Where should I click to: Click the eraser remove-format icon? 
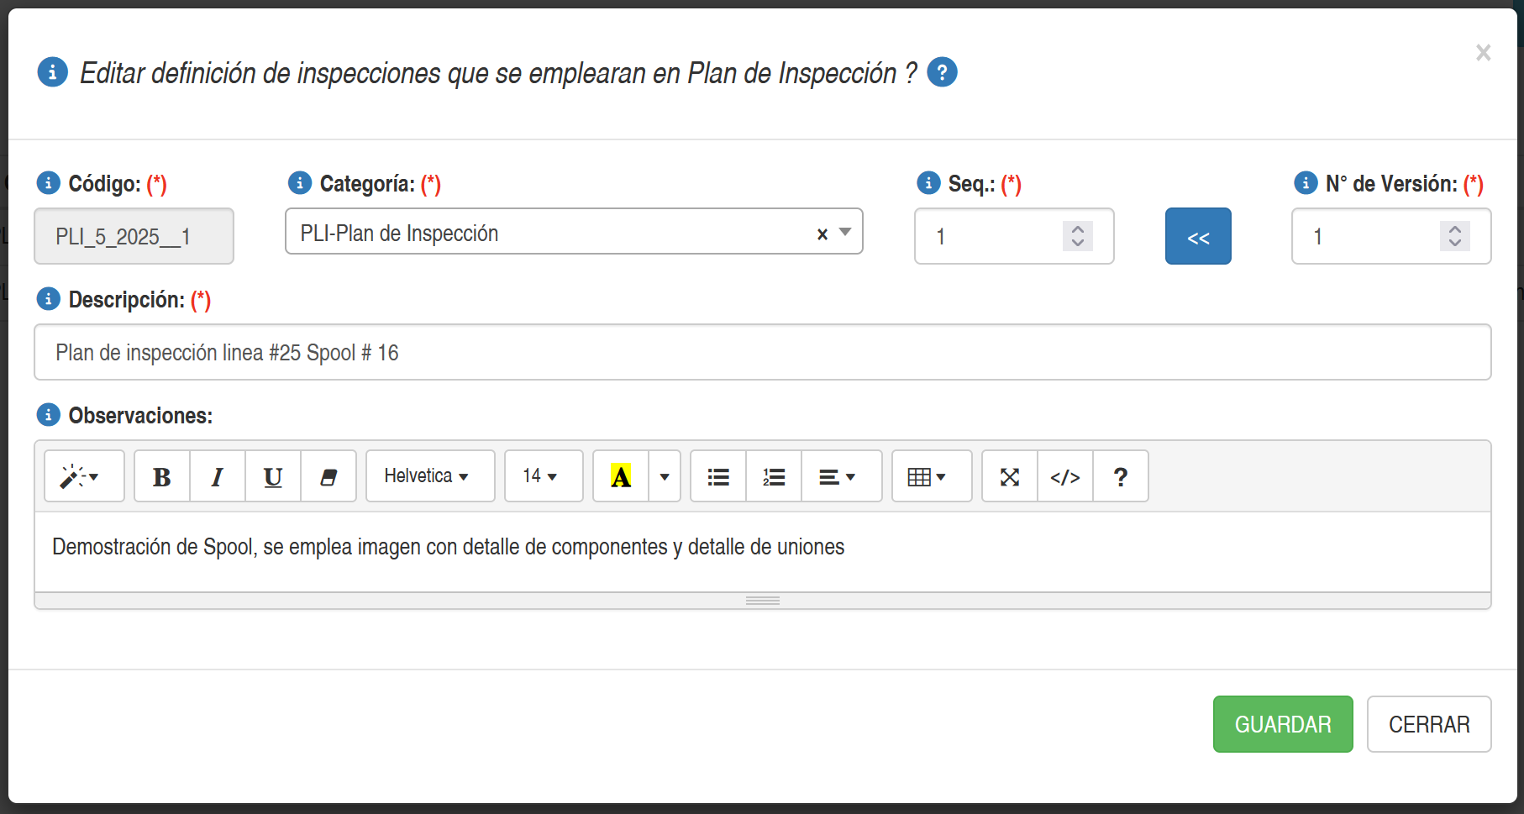(x=328, y=476)
